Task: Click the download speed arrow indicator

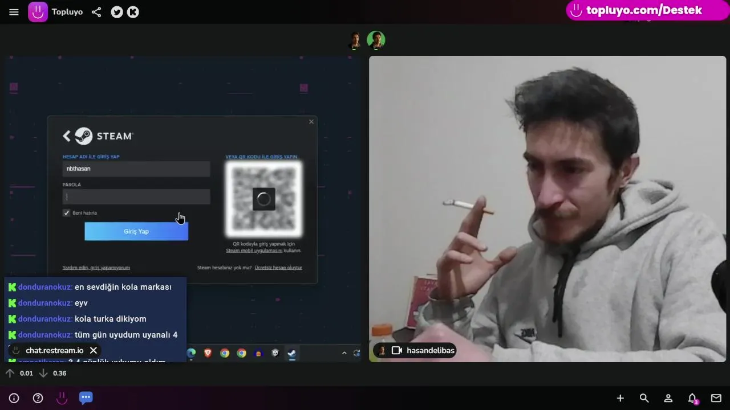Action: pyautogui.click(x=43, y=373)
